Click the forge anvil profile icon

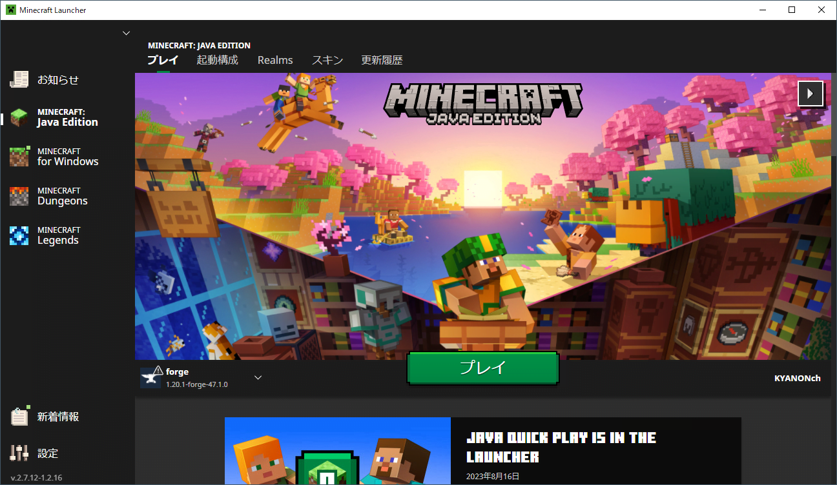(151, 377)
